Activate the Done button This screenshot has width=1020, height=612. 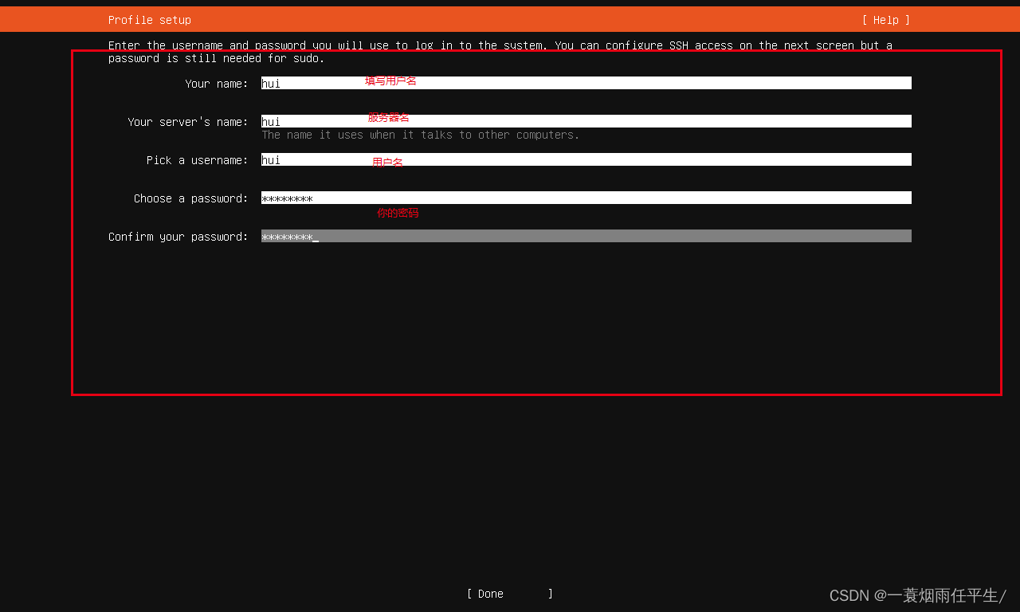[x=510, y=594]
